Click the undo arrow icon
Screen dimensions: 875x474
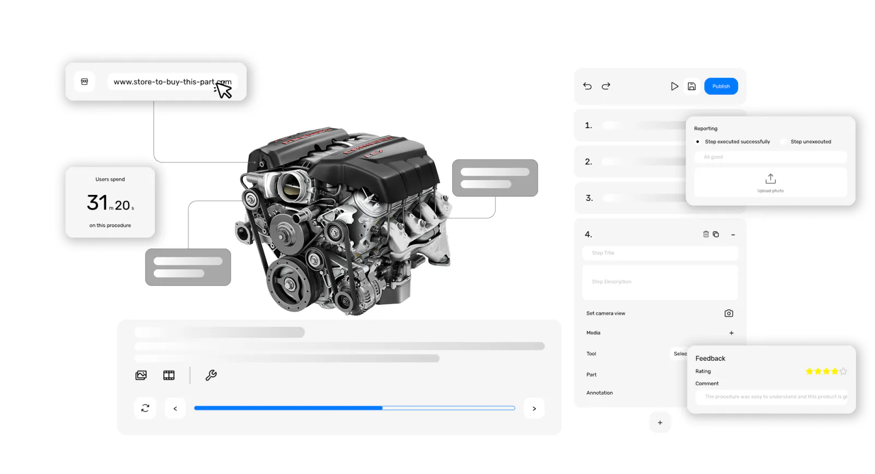(x=587, y=86)
